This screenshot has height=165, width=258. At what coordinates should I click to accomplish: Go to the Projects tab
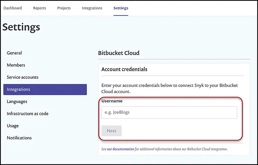pyautogui.click(x=64, y=8)
